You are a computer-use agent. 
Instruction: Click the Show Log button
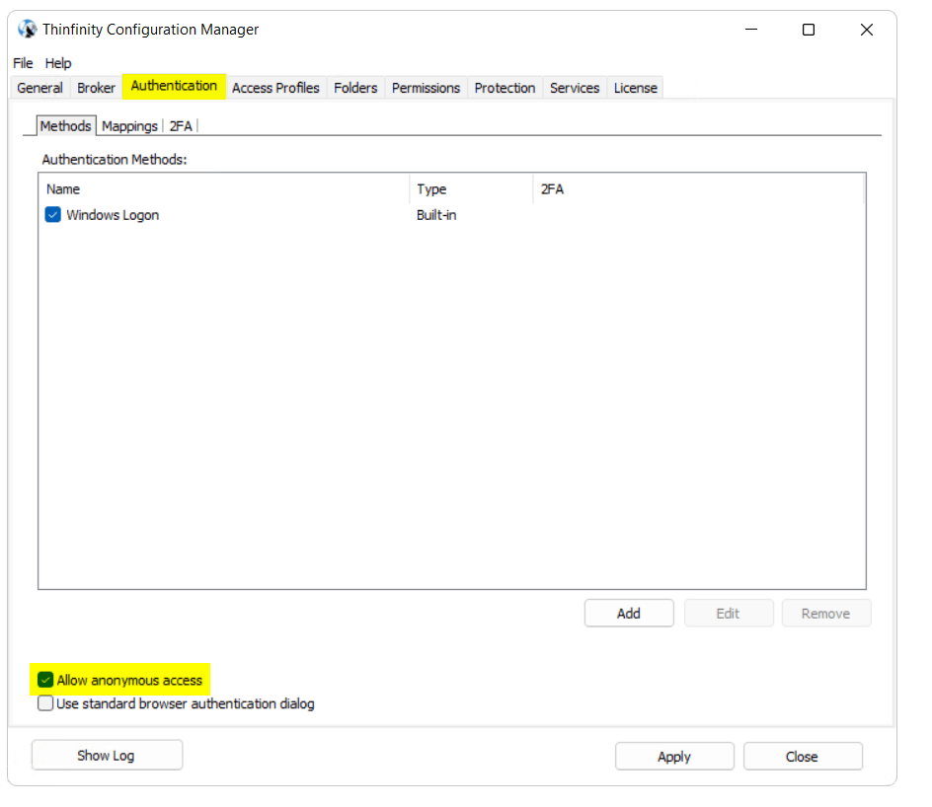[107, 756]
